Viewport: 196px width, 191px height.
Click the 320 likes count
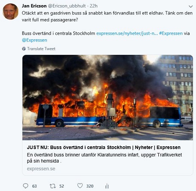(90, 186)
